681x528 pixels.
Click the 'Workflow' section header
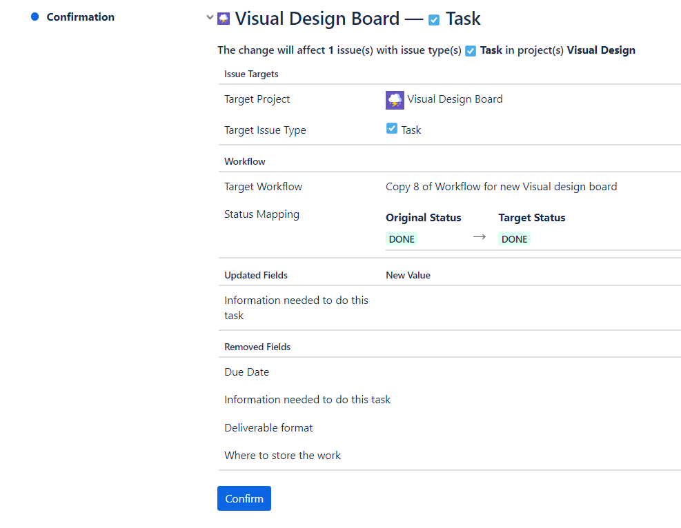(245, 161)
